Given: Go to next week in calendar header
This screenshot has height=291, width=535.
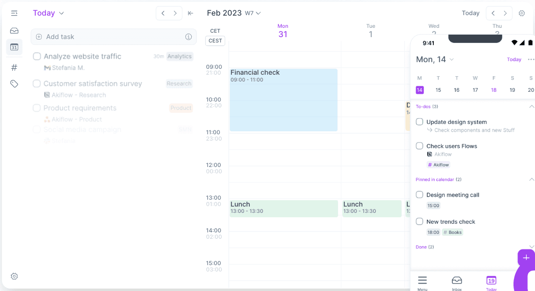Looking at the screenshot, I should coord(505,13).
